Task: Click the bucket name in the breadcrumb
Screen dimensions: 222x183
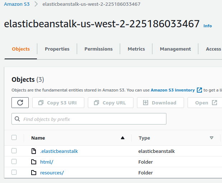Action: [91, 4]
